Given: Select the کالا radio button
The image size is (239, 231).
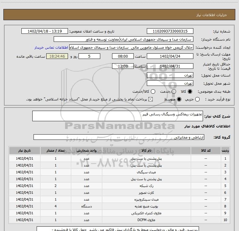Looking at the screenshot, I should point(190,91).
